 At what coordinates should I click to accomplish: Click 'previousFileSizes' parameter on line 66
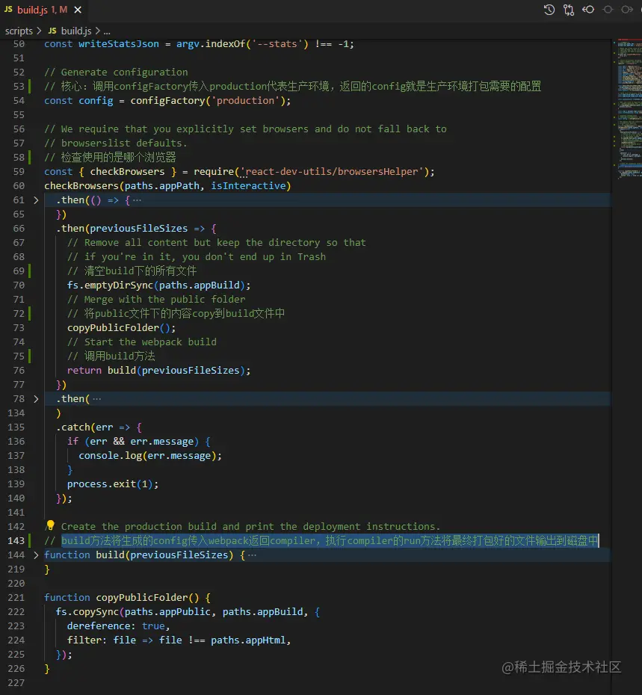[x=139, y=228]
